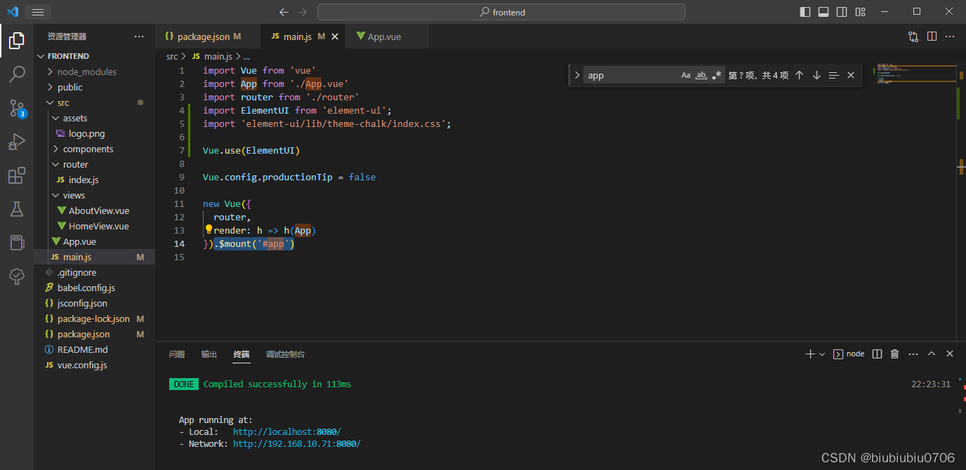Open the Source Control view

click(x=17, y=107)
